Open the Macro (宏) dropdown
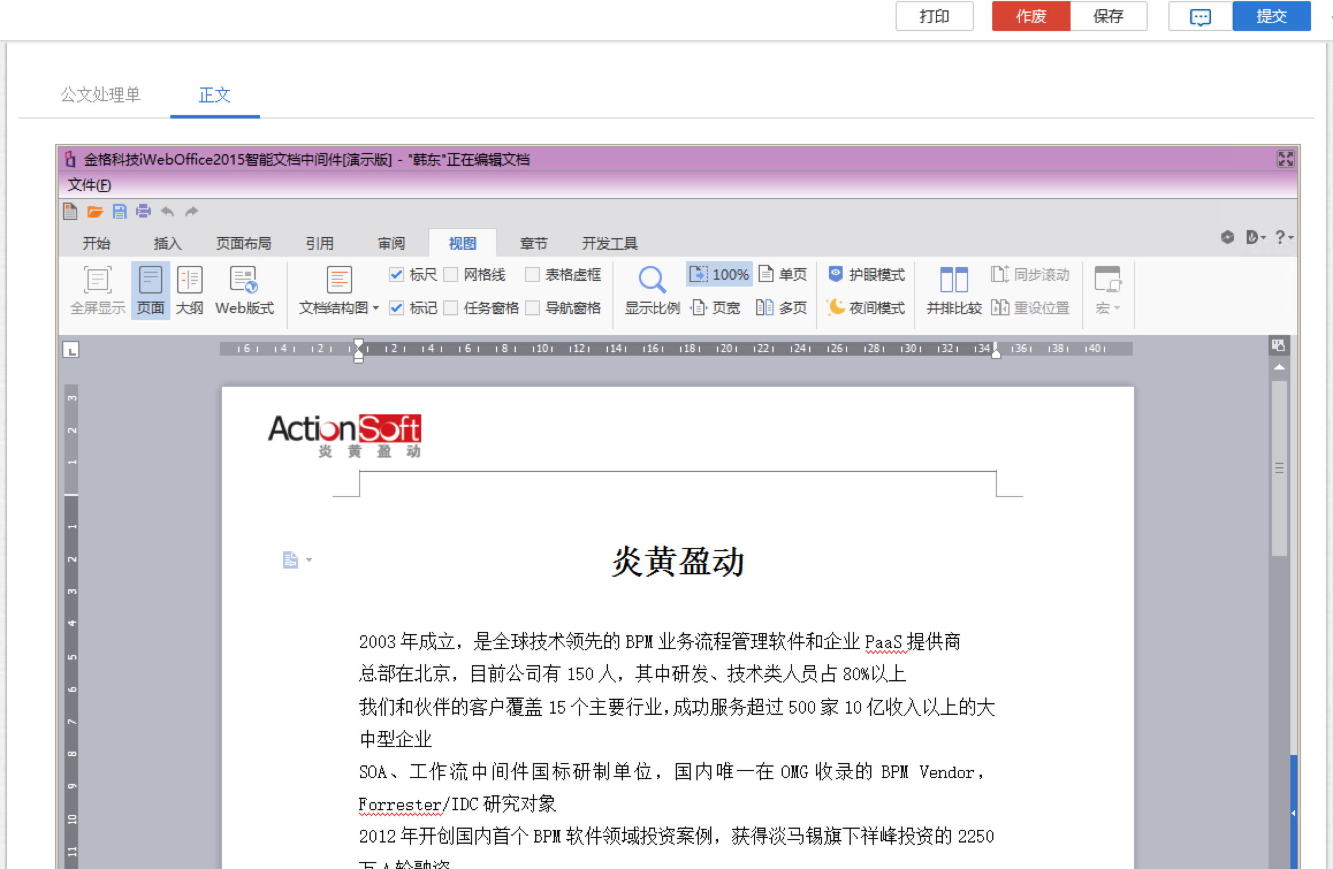The width and height of the screenshot is (1333, 869). point(1107,291)
